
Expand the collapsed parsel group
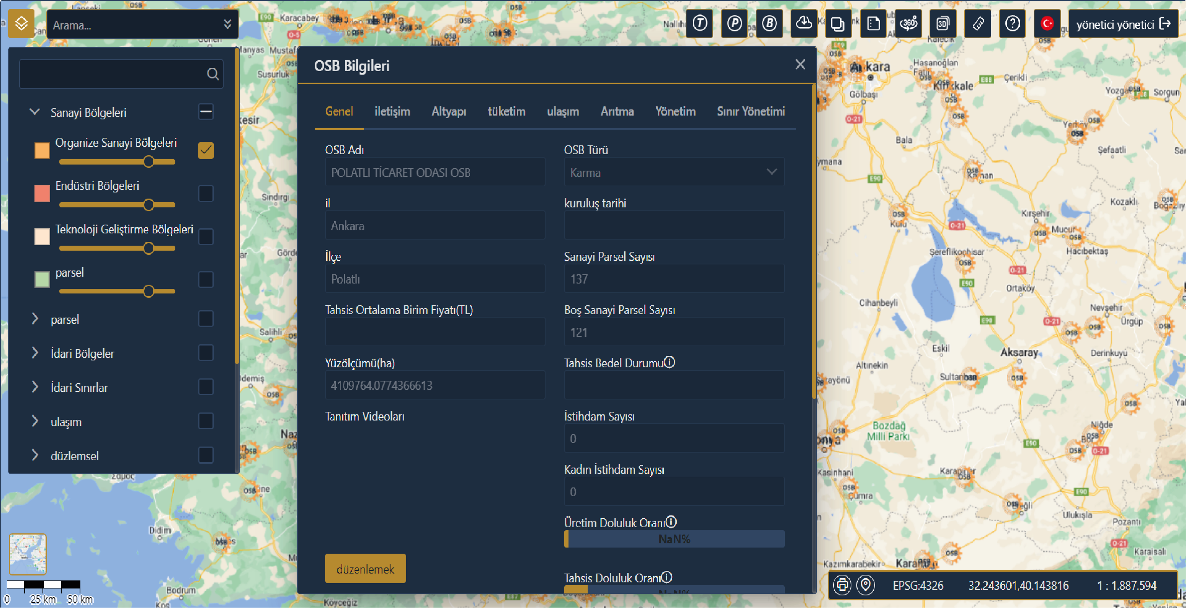35,318
